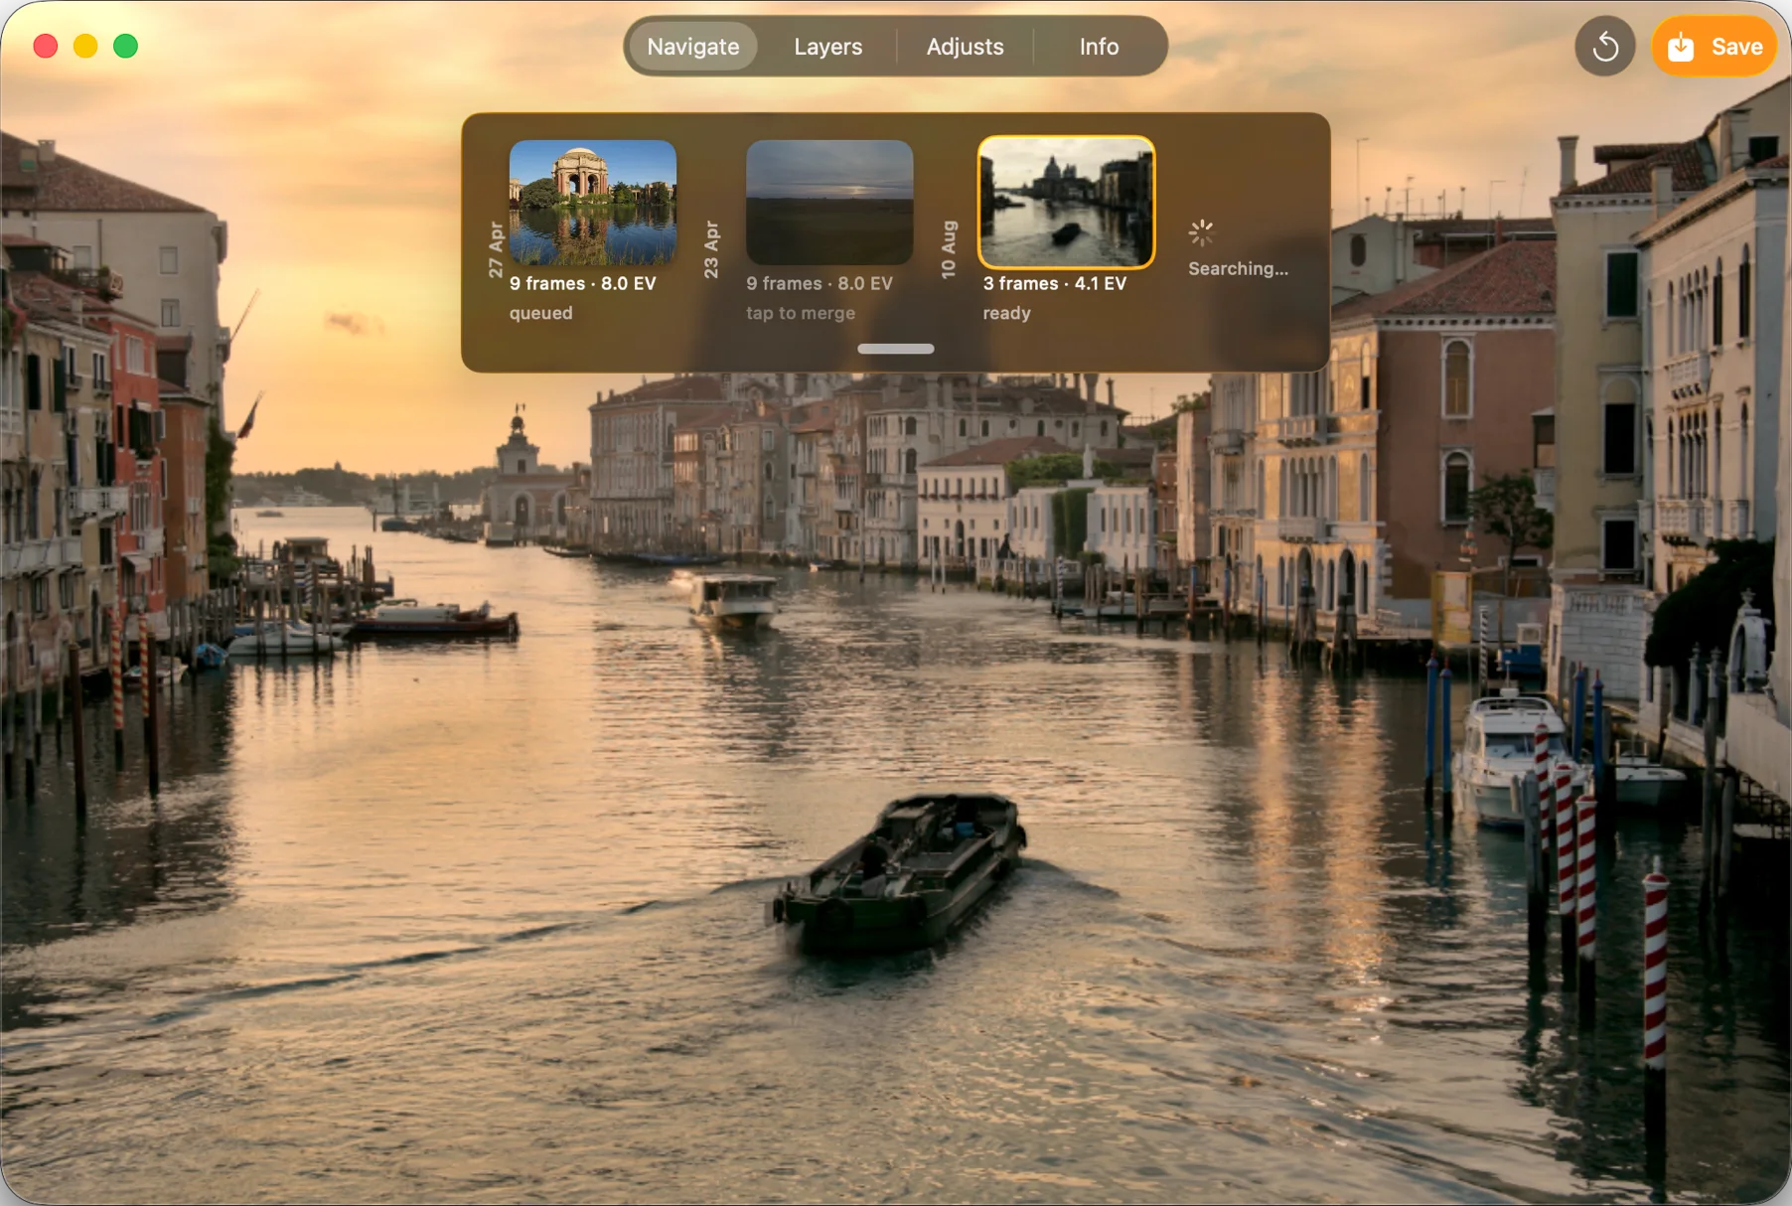Click the orange Save button label
The width and height of the screenshot is (1792, 1206).
click(1736, 47)
